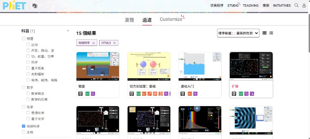Check the 热学 checkbox
Viewport: 310px width, 139px height.
point(28,62)
